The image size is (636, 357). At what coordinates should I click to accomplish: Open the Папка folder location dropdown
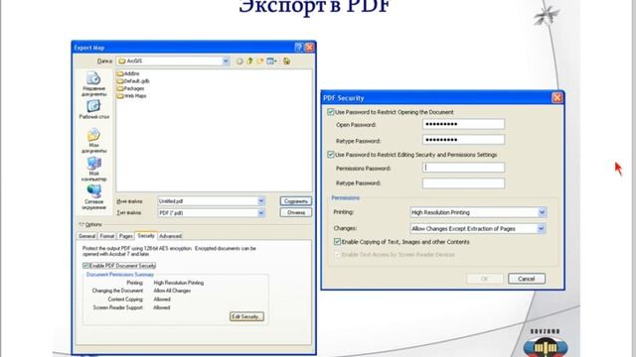point(226,61)
